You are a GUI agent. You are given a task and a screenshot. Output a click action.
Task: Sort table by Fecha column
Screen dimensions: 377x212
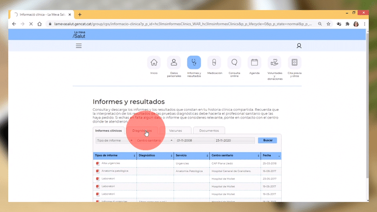(269, 155)
